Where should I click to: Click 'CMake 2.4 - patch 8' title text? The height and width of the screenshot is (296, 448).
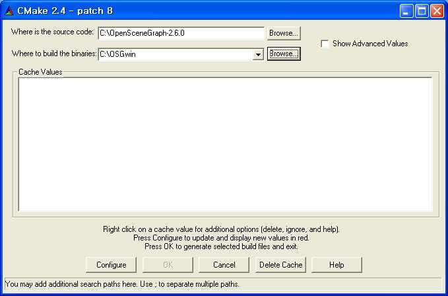click(65, 11)
